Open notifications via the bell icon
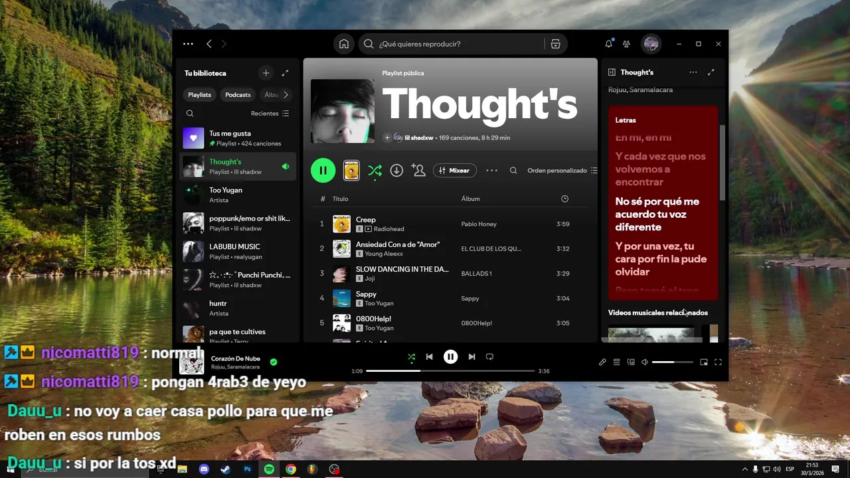Image resolution: width=850 pixels, height=478 pixels. point(608,44)
